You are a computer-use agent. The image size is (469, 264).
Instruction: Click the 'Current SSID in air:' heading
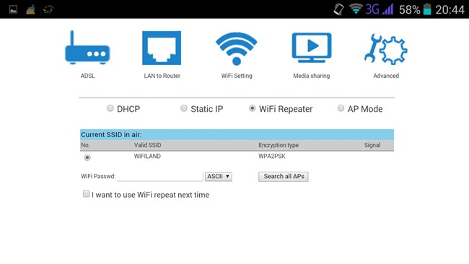(111, 135)
